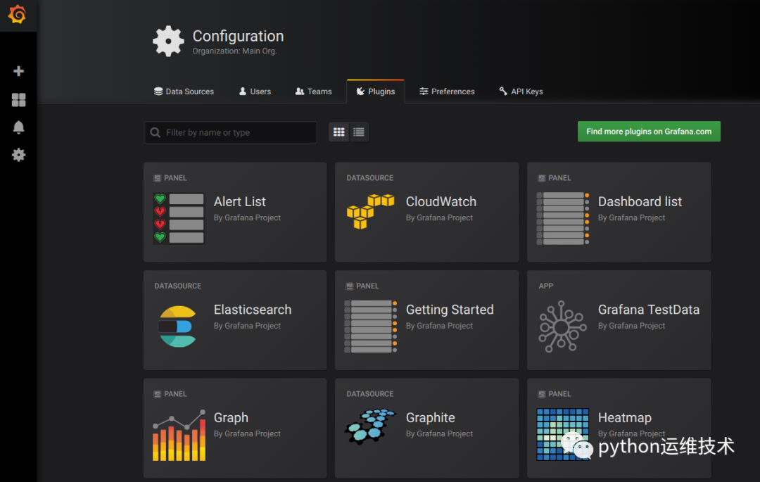Click the Grafana TestData app icon
Image resolution: width=760 pixels, height=482 pixels.
tap(562, 326)
